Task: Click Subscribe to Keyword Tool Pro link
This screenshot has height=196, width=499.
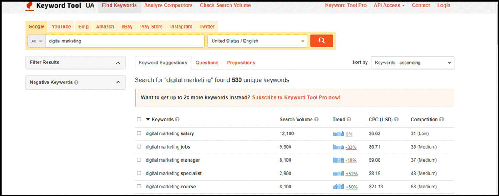Action: click(296, 97)
